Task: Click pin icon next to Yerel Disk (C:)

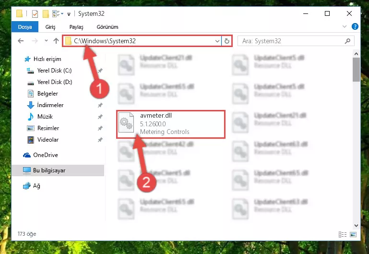Action: (x=100, y=71)
